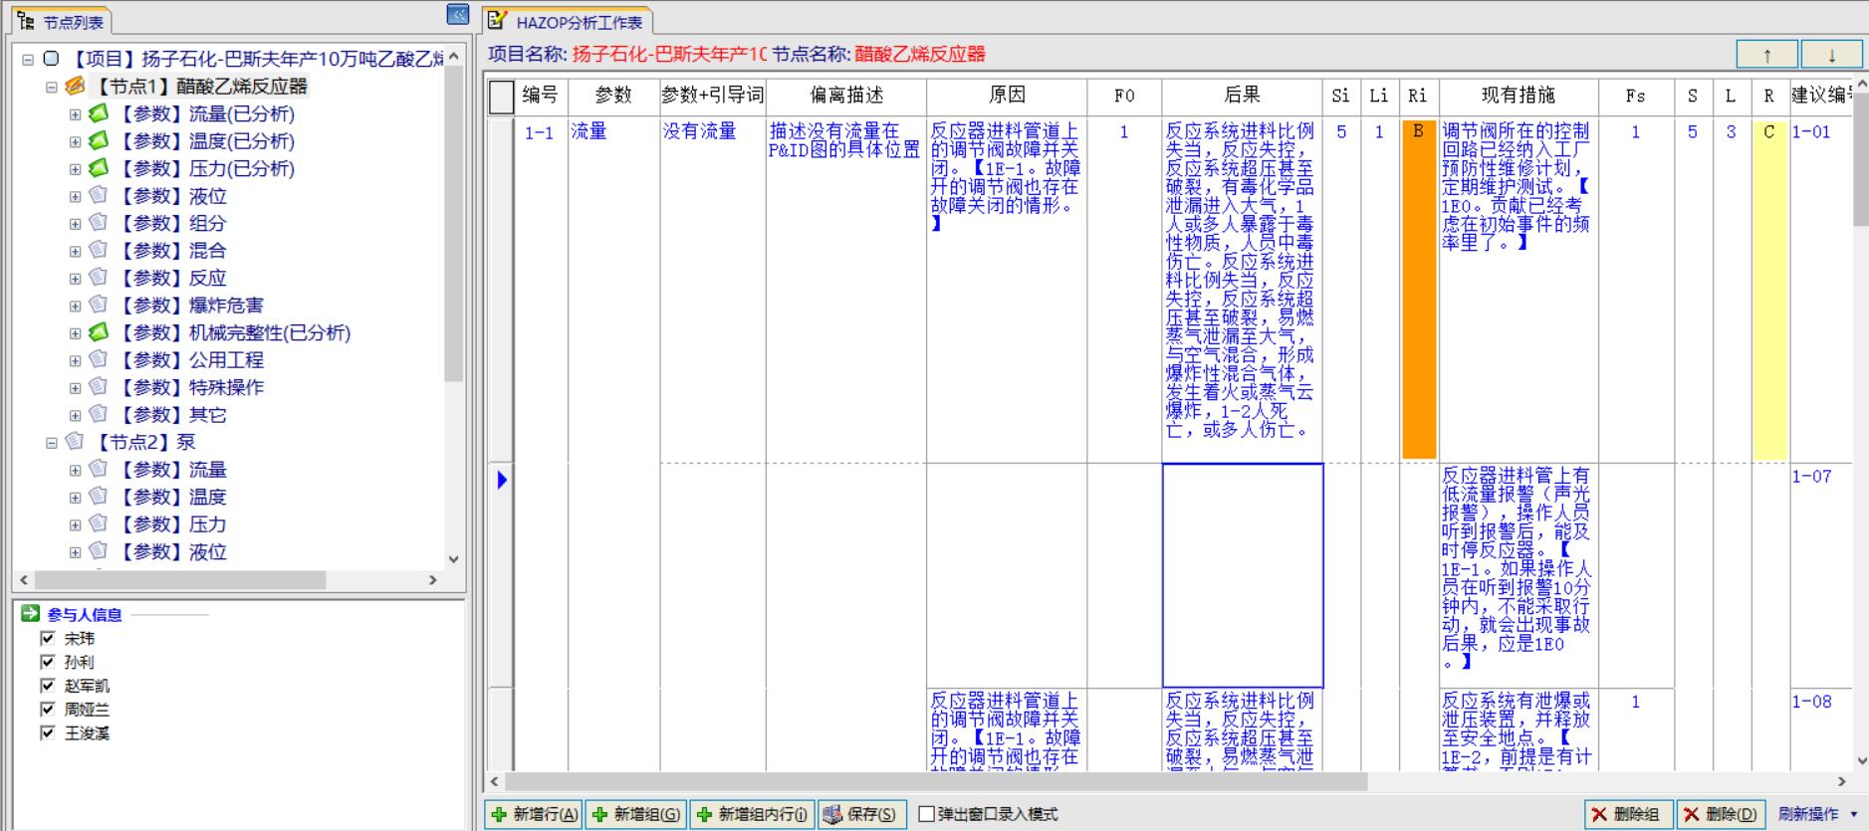Click the icon beside 泵 参数 流量
1869x831 pixels.
pyautogui.click(x=99, y=470)
